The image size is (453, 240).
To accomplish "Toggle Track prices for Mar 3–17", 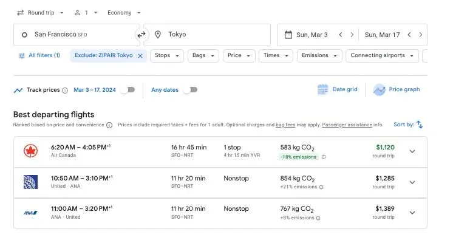I will click(128, 90).
